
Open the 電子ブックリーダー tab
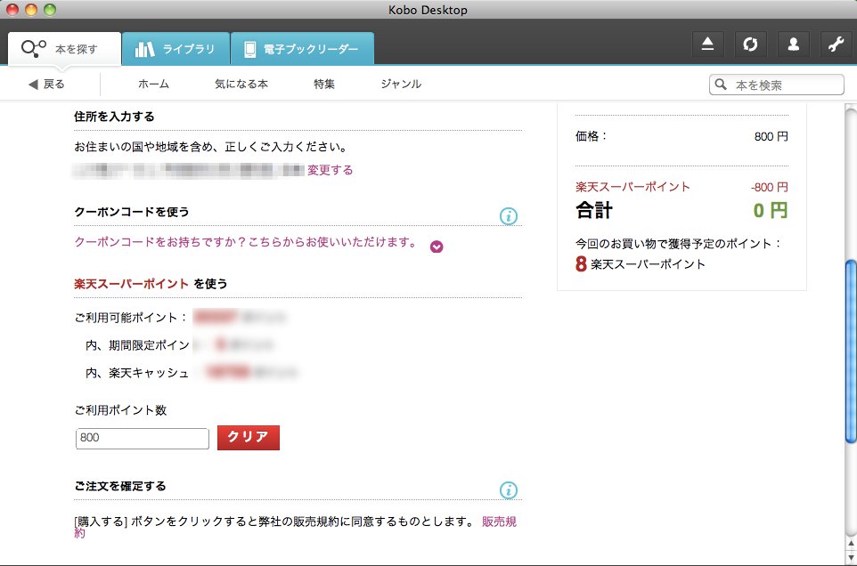tap(302, 49)
